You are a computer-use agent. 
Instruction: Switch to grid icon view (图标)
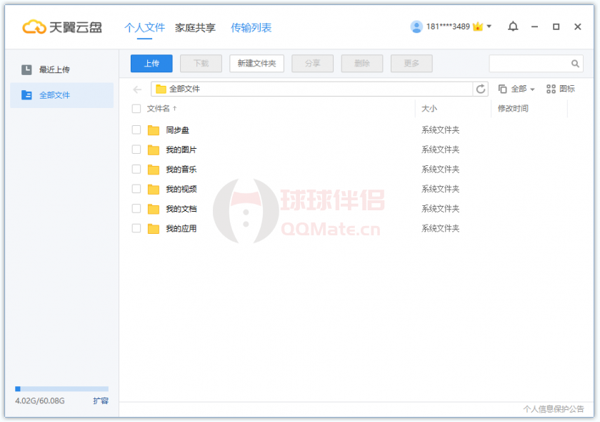[x=561, y=89]
